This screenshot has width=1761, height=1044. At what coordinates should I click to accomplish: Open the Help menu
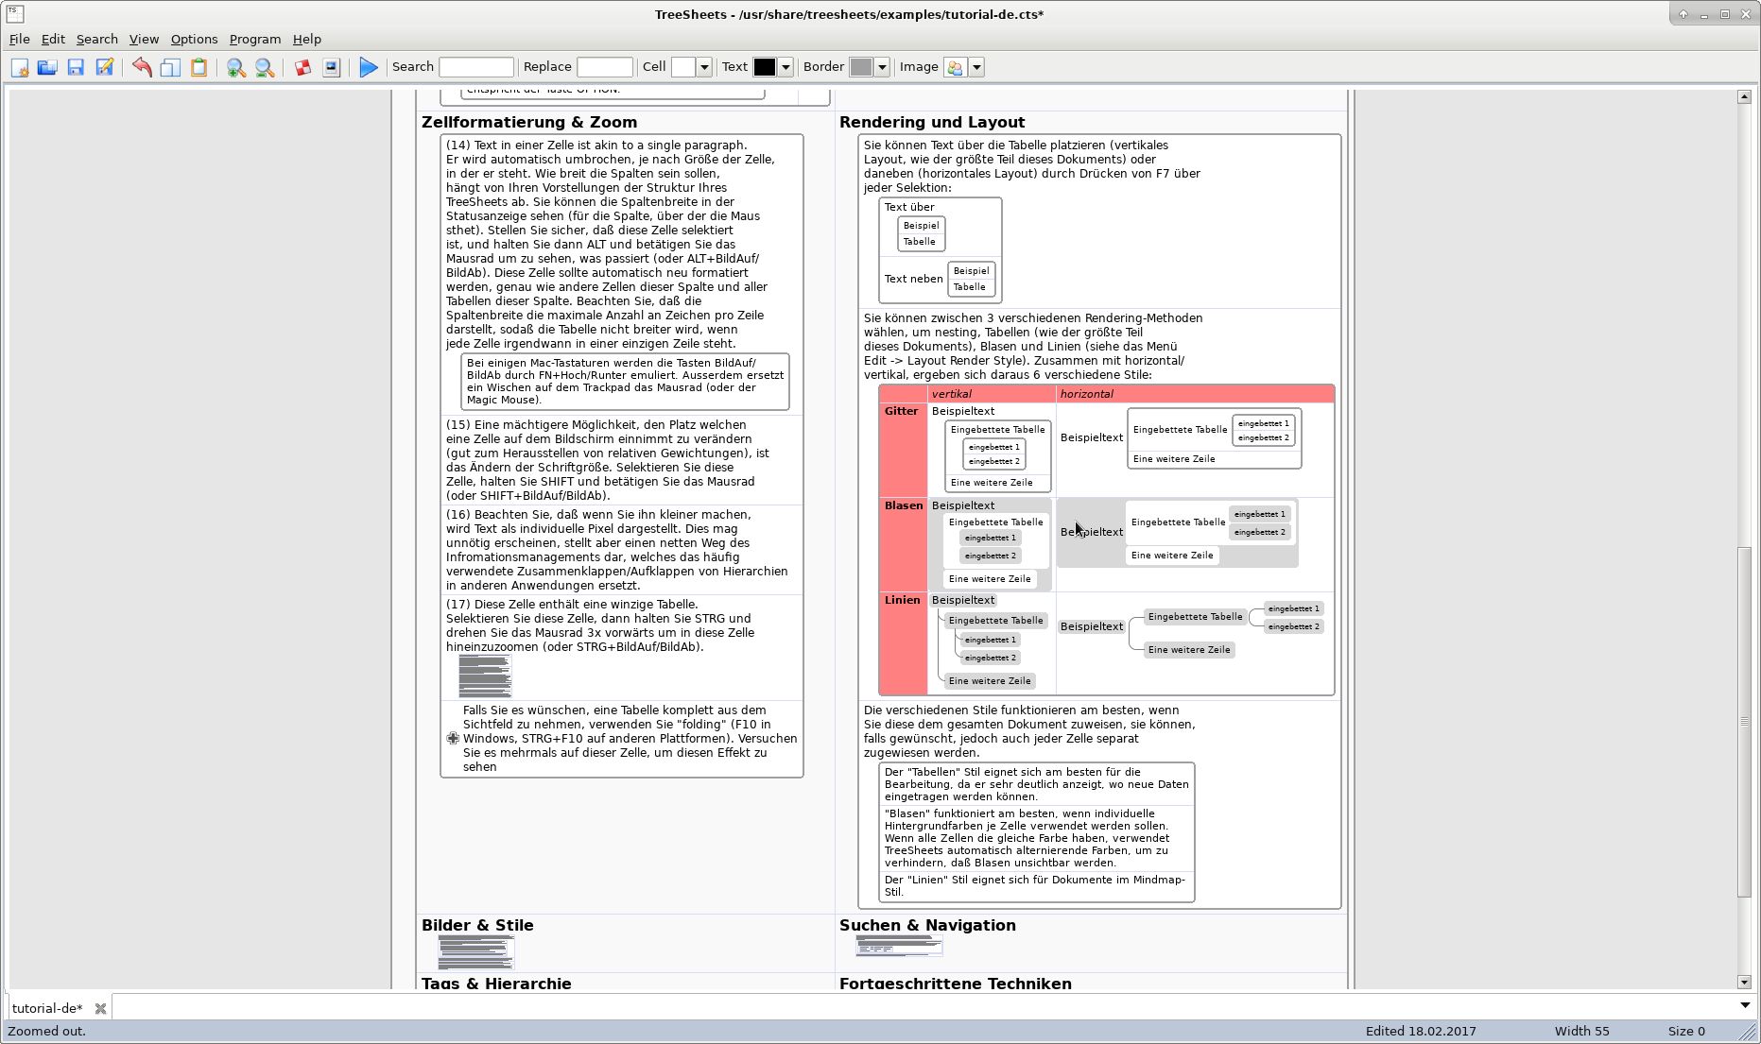(x=307, y=39)
